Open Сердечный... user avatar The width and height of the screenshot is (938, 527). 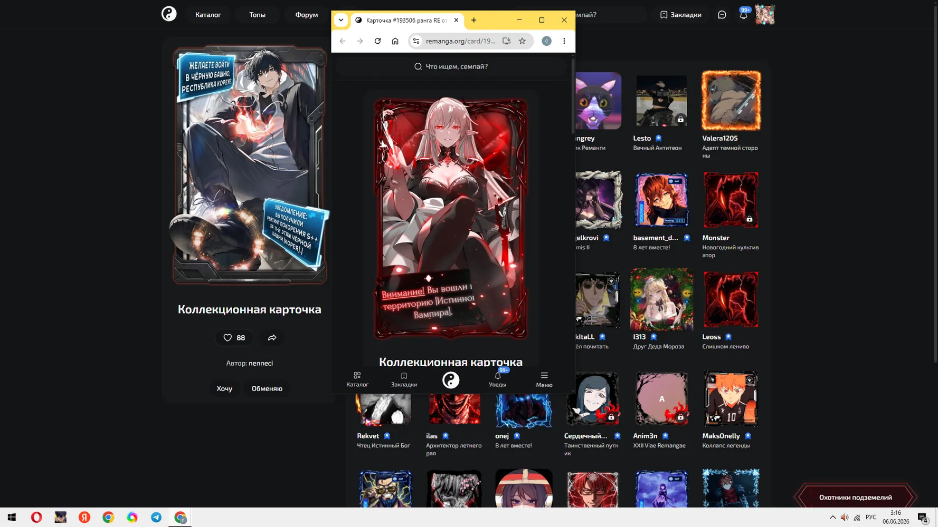[592, 399]
